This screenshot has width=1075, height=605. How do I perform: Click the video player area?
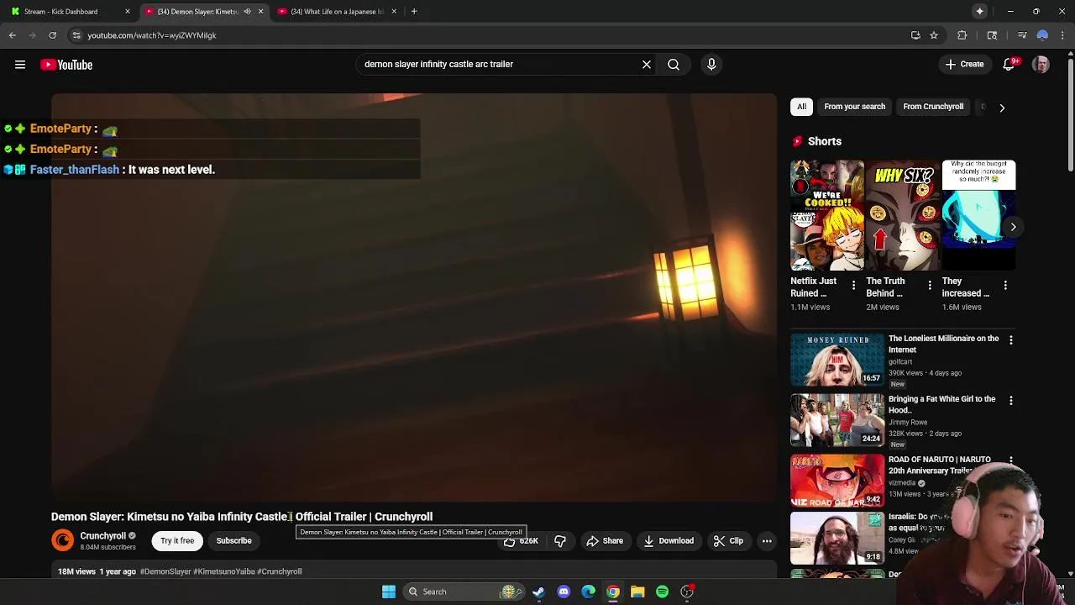(414, 297)
